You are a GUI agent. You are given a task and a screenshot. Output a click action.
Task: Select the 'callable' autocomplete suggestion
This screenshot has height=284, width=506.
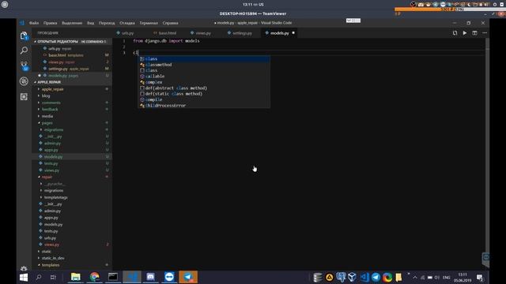click(x=204, y=77)
